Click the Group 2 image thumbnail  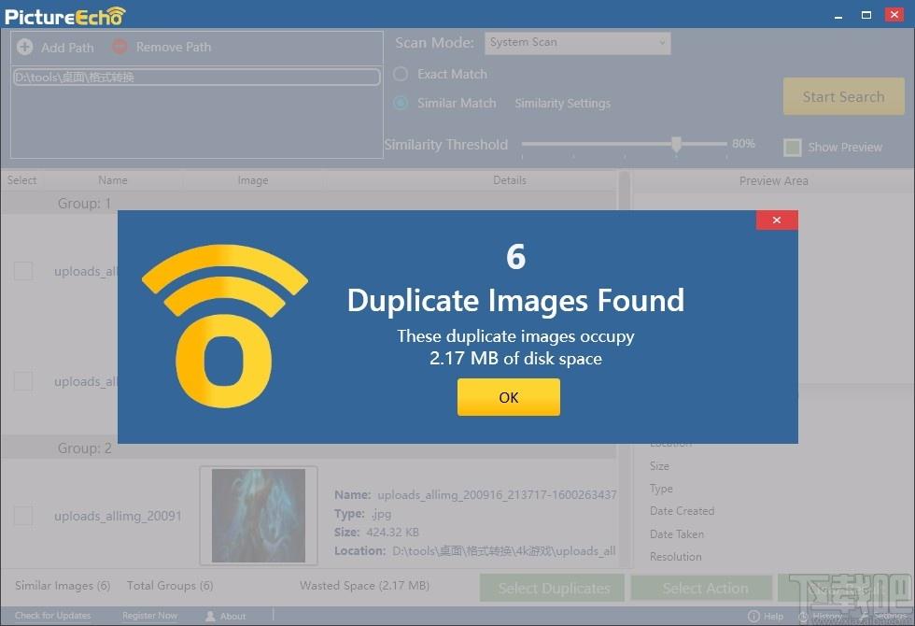point(259,516)
